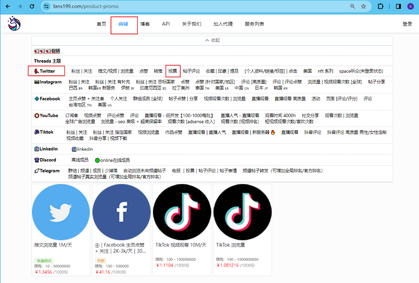Open the purple profile avatar

tap(411, 6)
